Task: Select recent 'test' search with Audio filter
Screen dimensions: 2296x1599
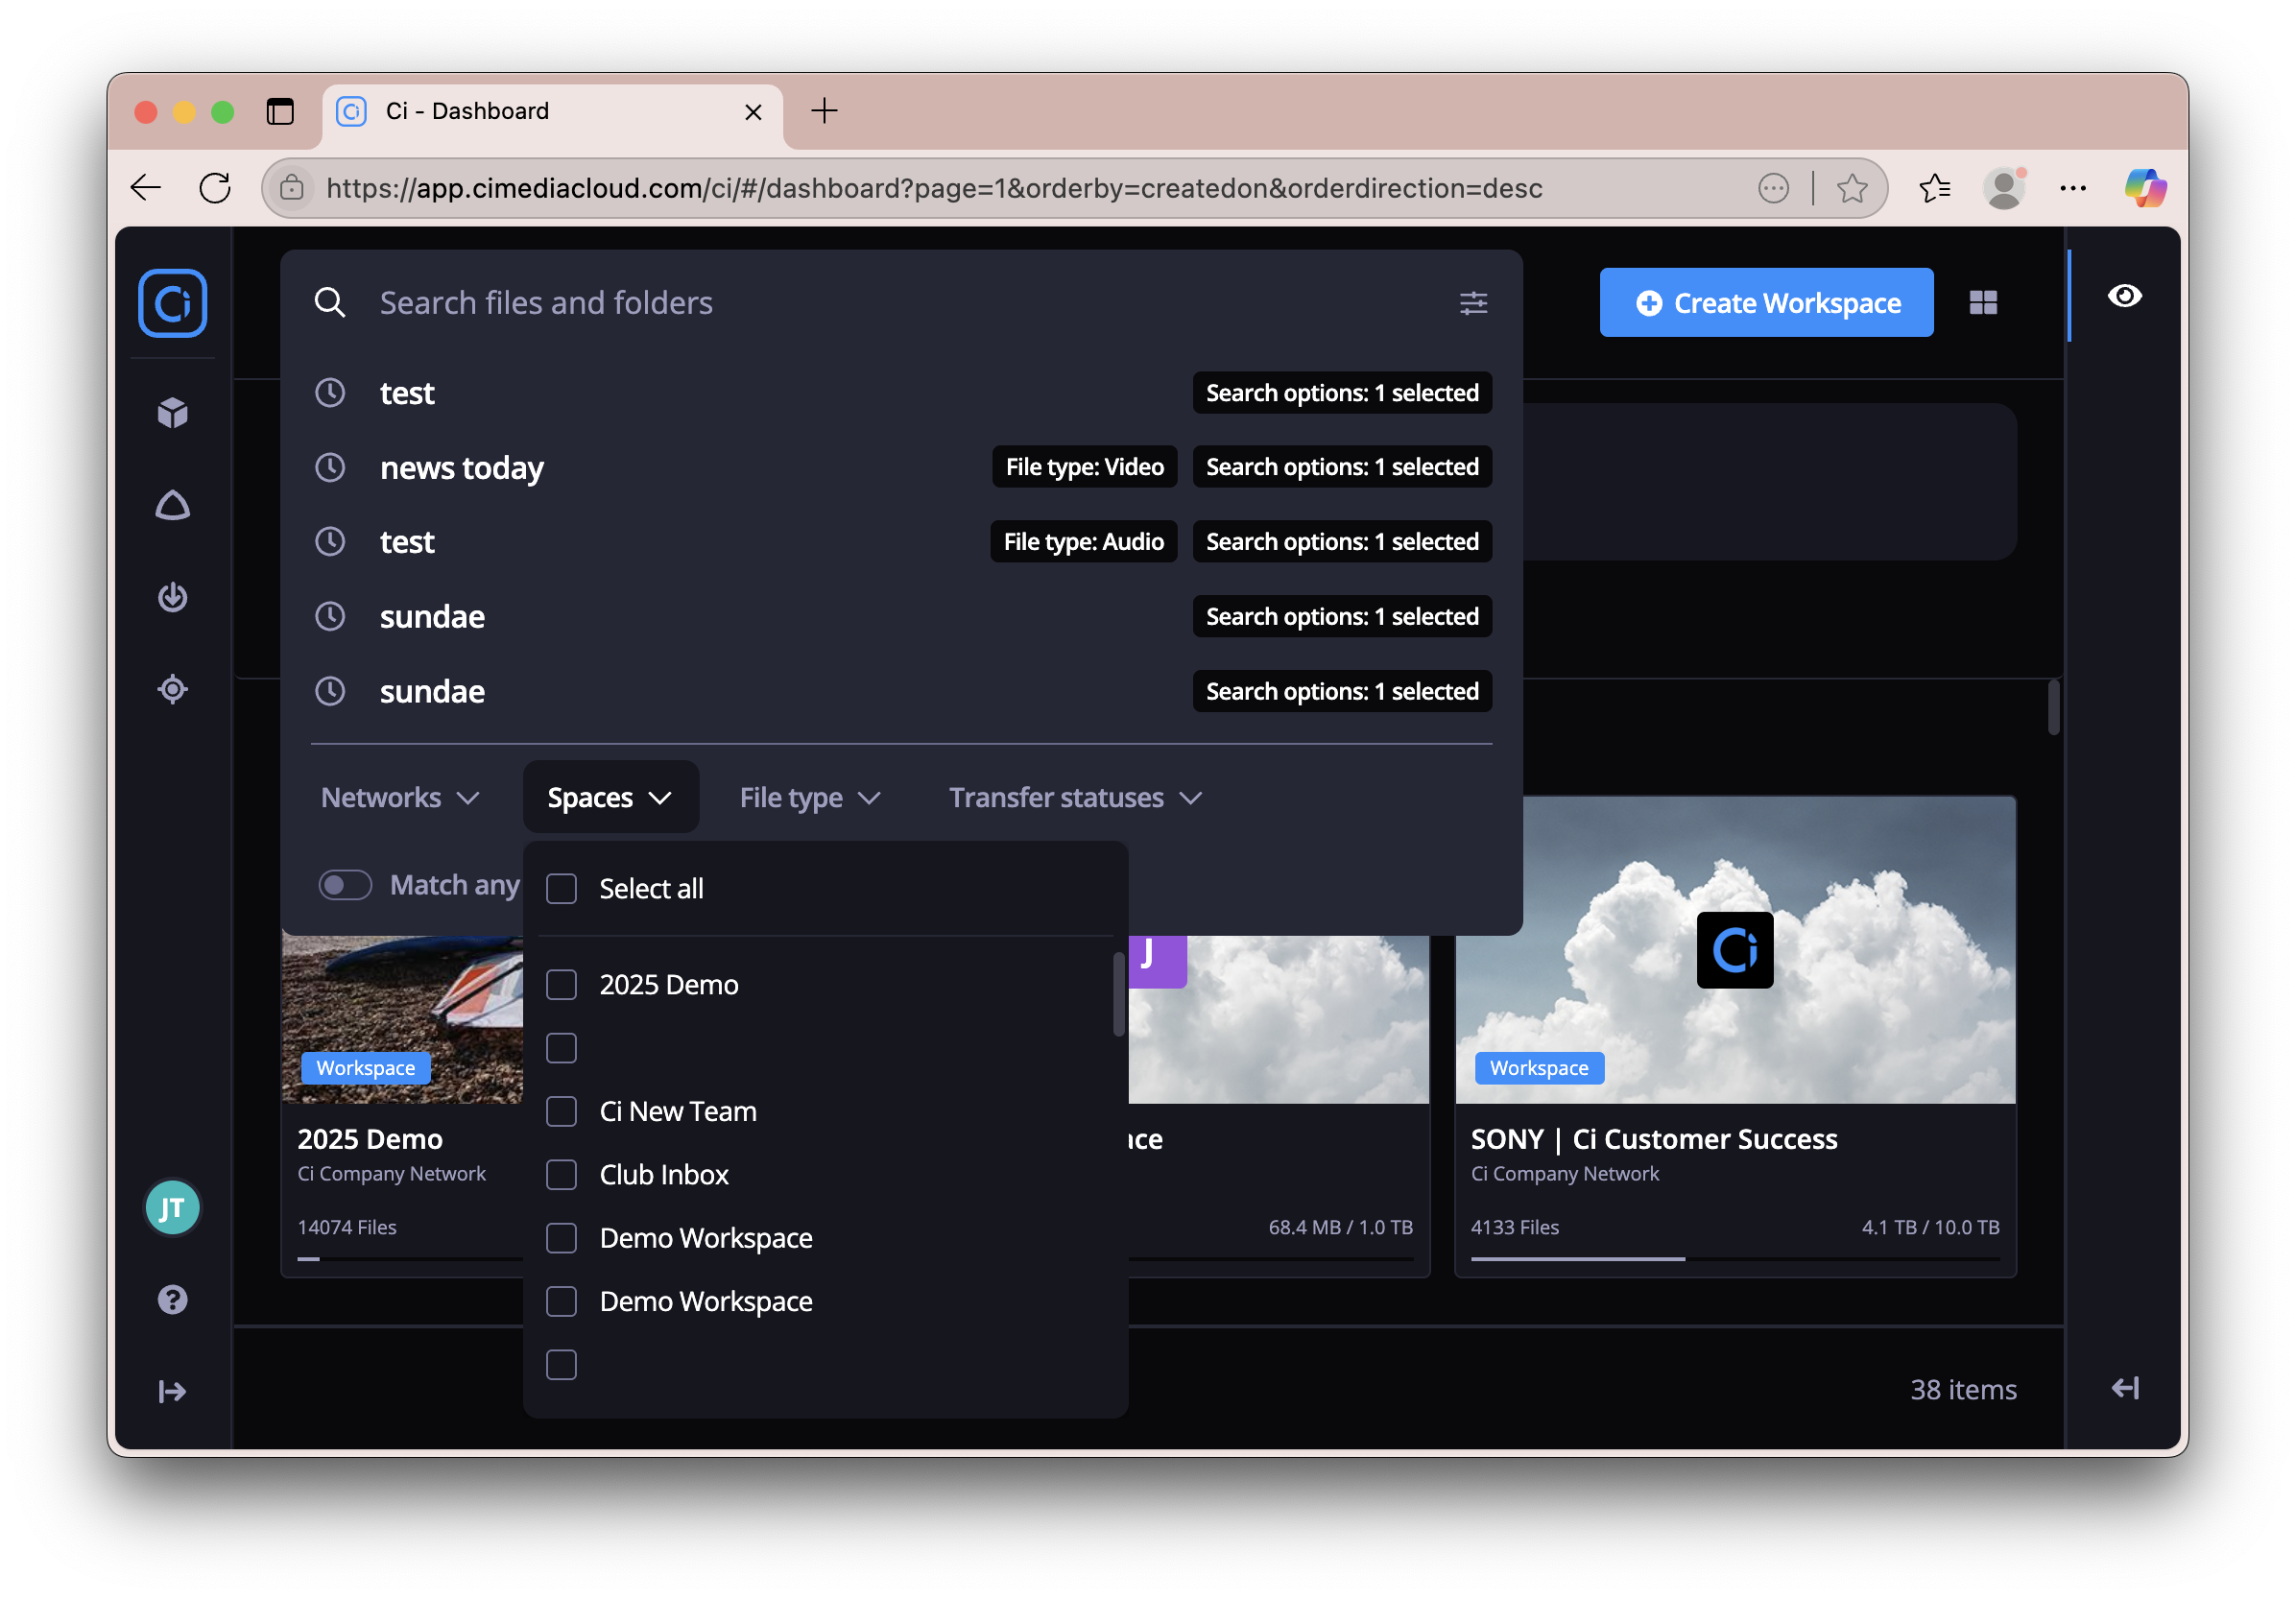Action: (901, 542)
